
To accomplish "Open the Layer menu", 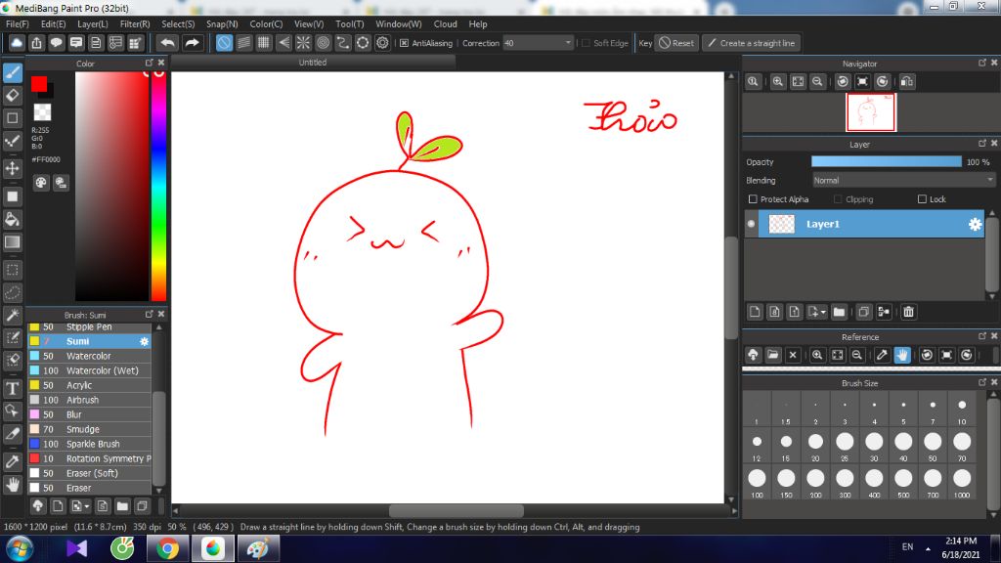I will coord(93,23).
